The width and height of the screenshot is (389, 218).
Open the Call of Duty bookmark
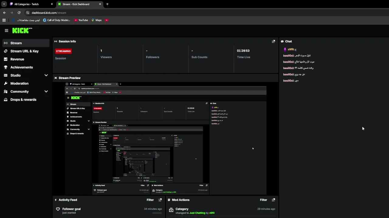[x=57, y=20]
